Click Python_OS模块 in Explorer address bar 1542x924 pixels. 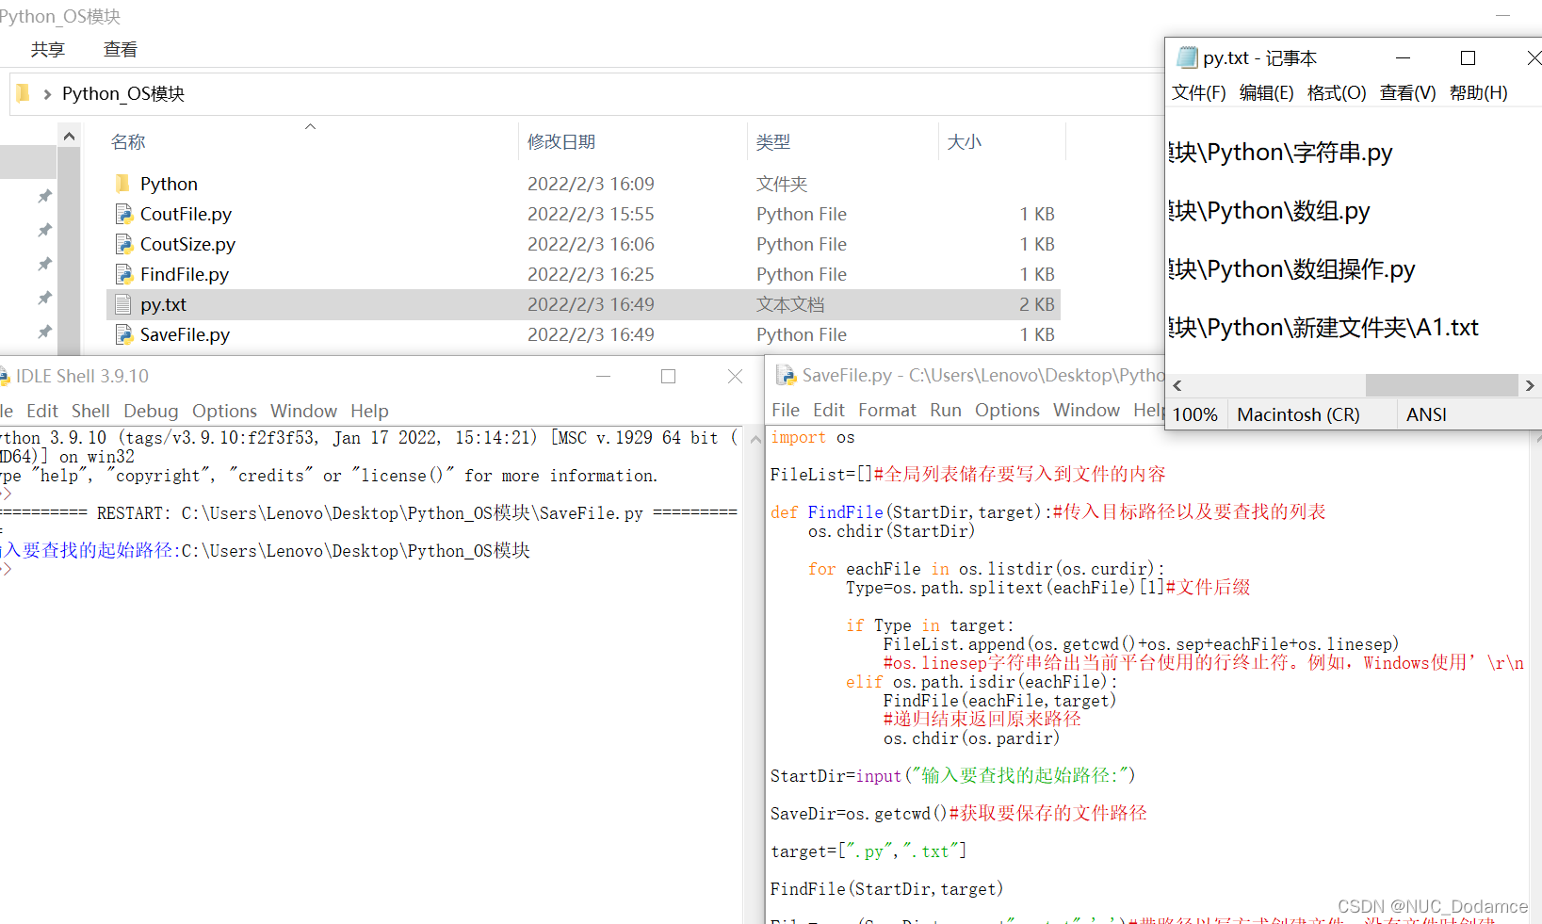[123, 93]
